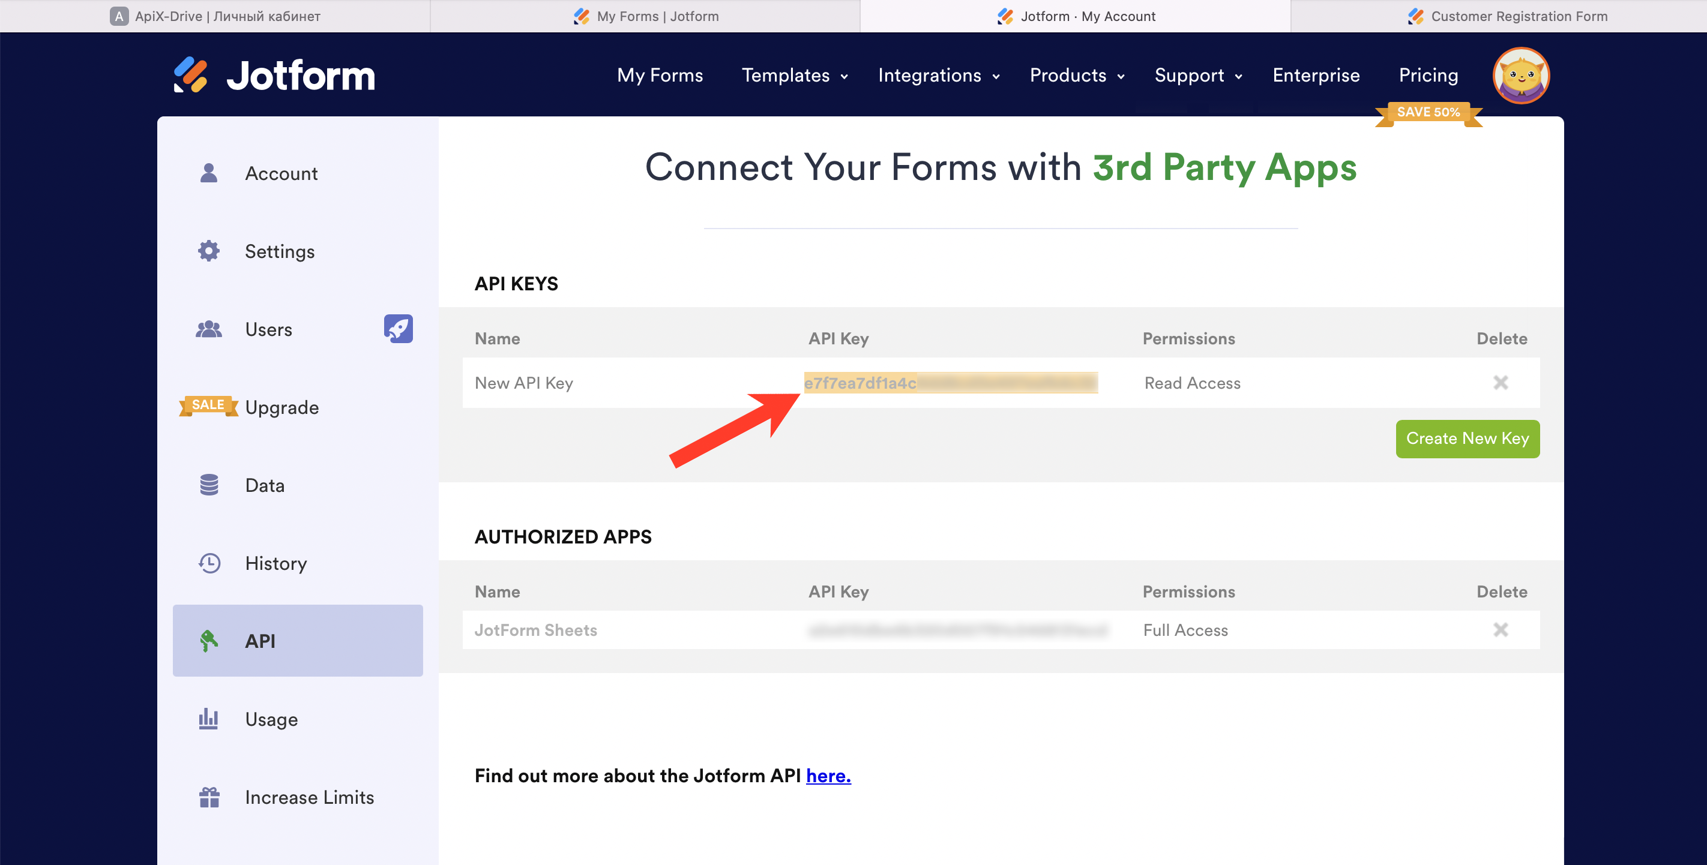The image size is (1707, 865).
Task: Click the AUTHORIZED APPS section heading
Action: tap(562, 537)
